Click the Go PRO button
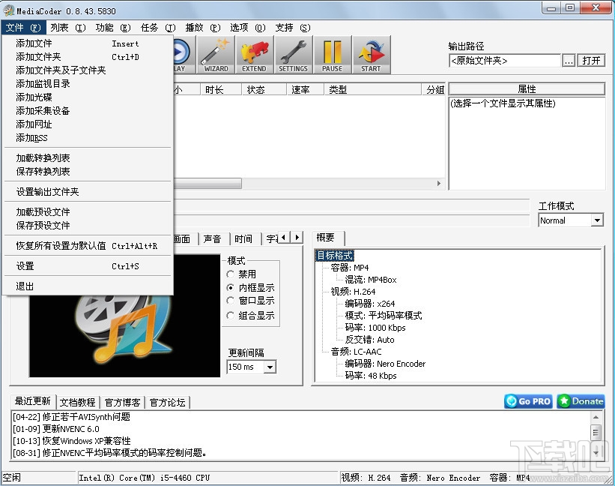Image resolution: width=615 pixels, height=486 pixels. 527,401
